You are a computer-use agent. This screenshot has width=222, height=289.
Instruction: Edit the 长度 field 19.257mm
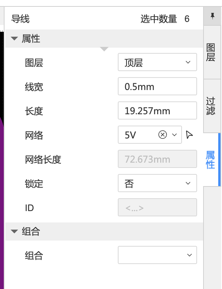[157, 110]
